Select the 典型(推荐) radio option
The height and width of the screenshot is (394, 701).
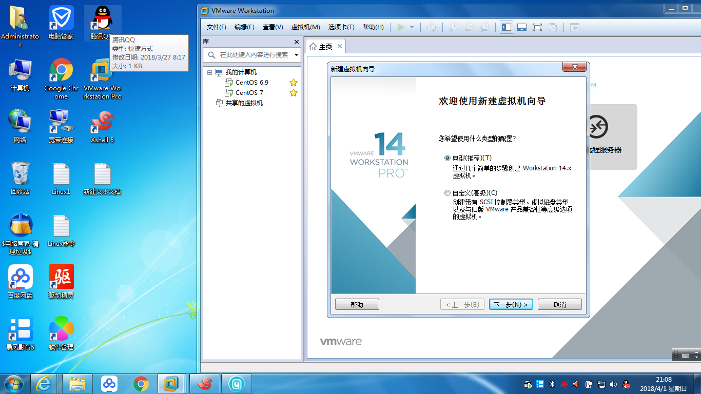pos(447,158)
